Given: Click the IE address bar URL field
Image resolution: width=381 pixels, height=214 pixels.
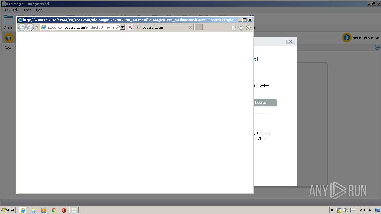Looking at the screenshot, I should click(x=80, y=27).
